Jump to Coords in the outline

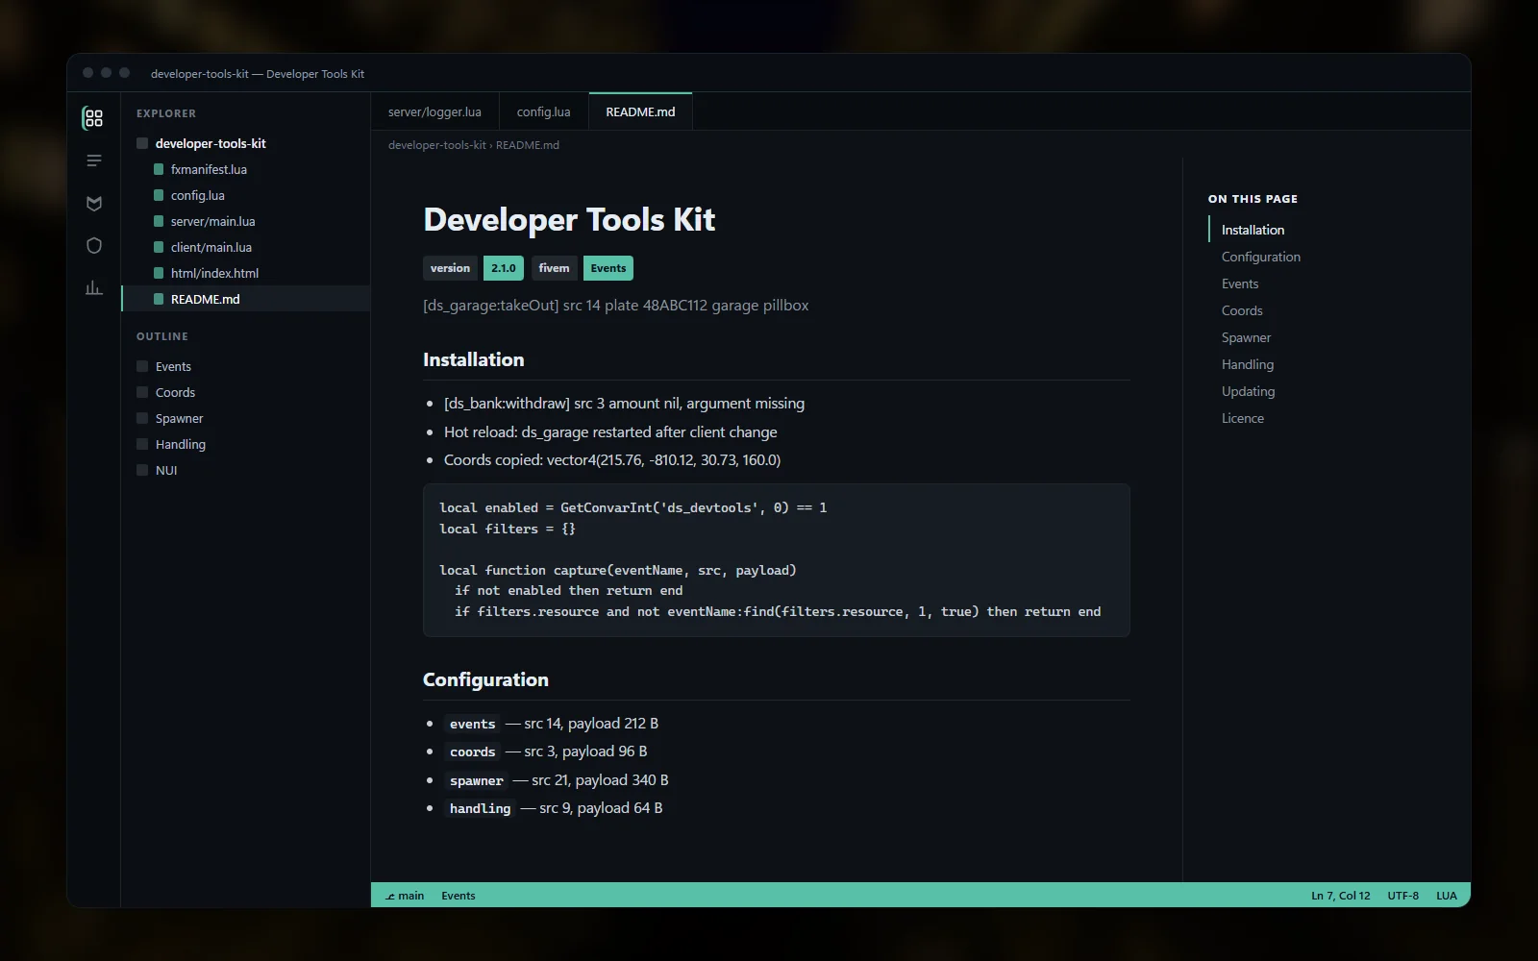click(246, 392)
